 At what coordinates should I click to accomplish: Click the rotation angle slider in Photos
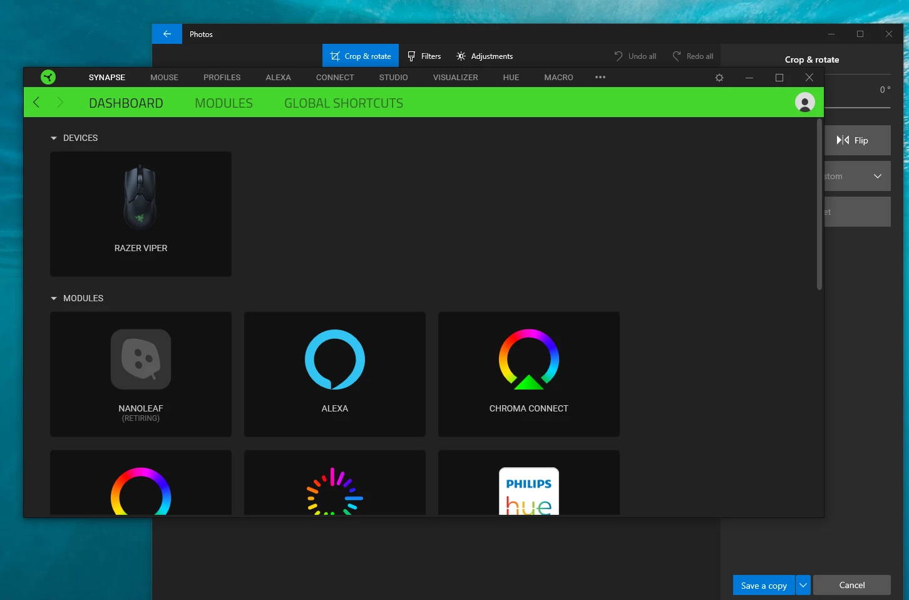coord(857,108)
